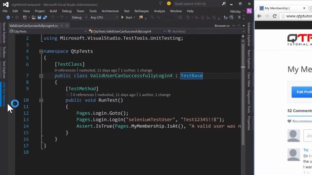
Task: Open the Tools menu
Action: click(x=93, y=11)
